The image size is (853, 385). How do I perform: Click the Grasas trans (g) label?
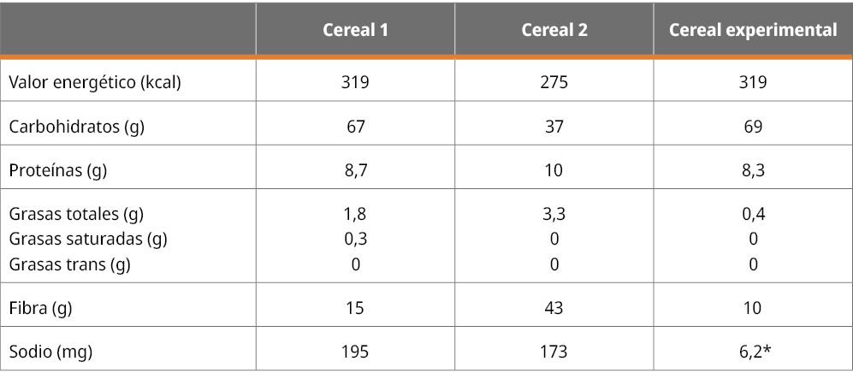point(69,264)
